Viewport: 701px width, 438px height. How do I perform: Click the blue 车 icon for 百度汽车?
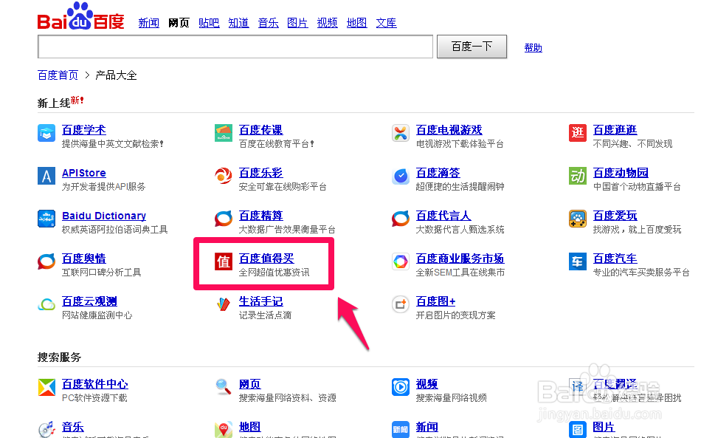578,261
